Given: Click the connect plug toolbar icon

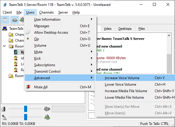Looking at the screenshot, I should tap(5, 20).
